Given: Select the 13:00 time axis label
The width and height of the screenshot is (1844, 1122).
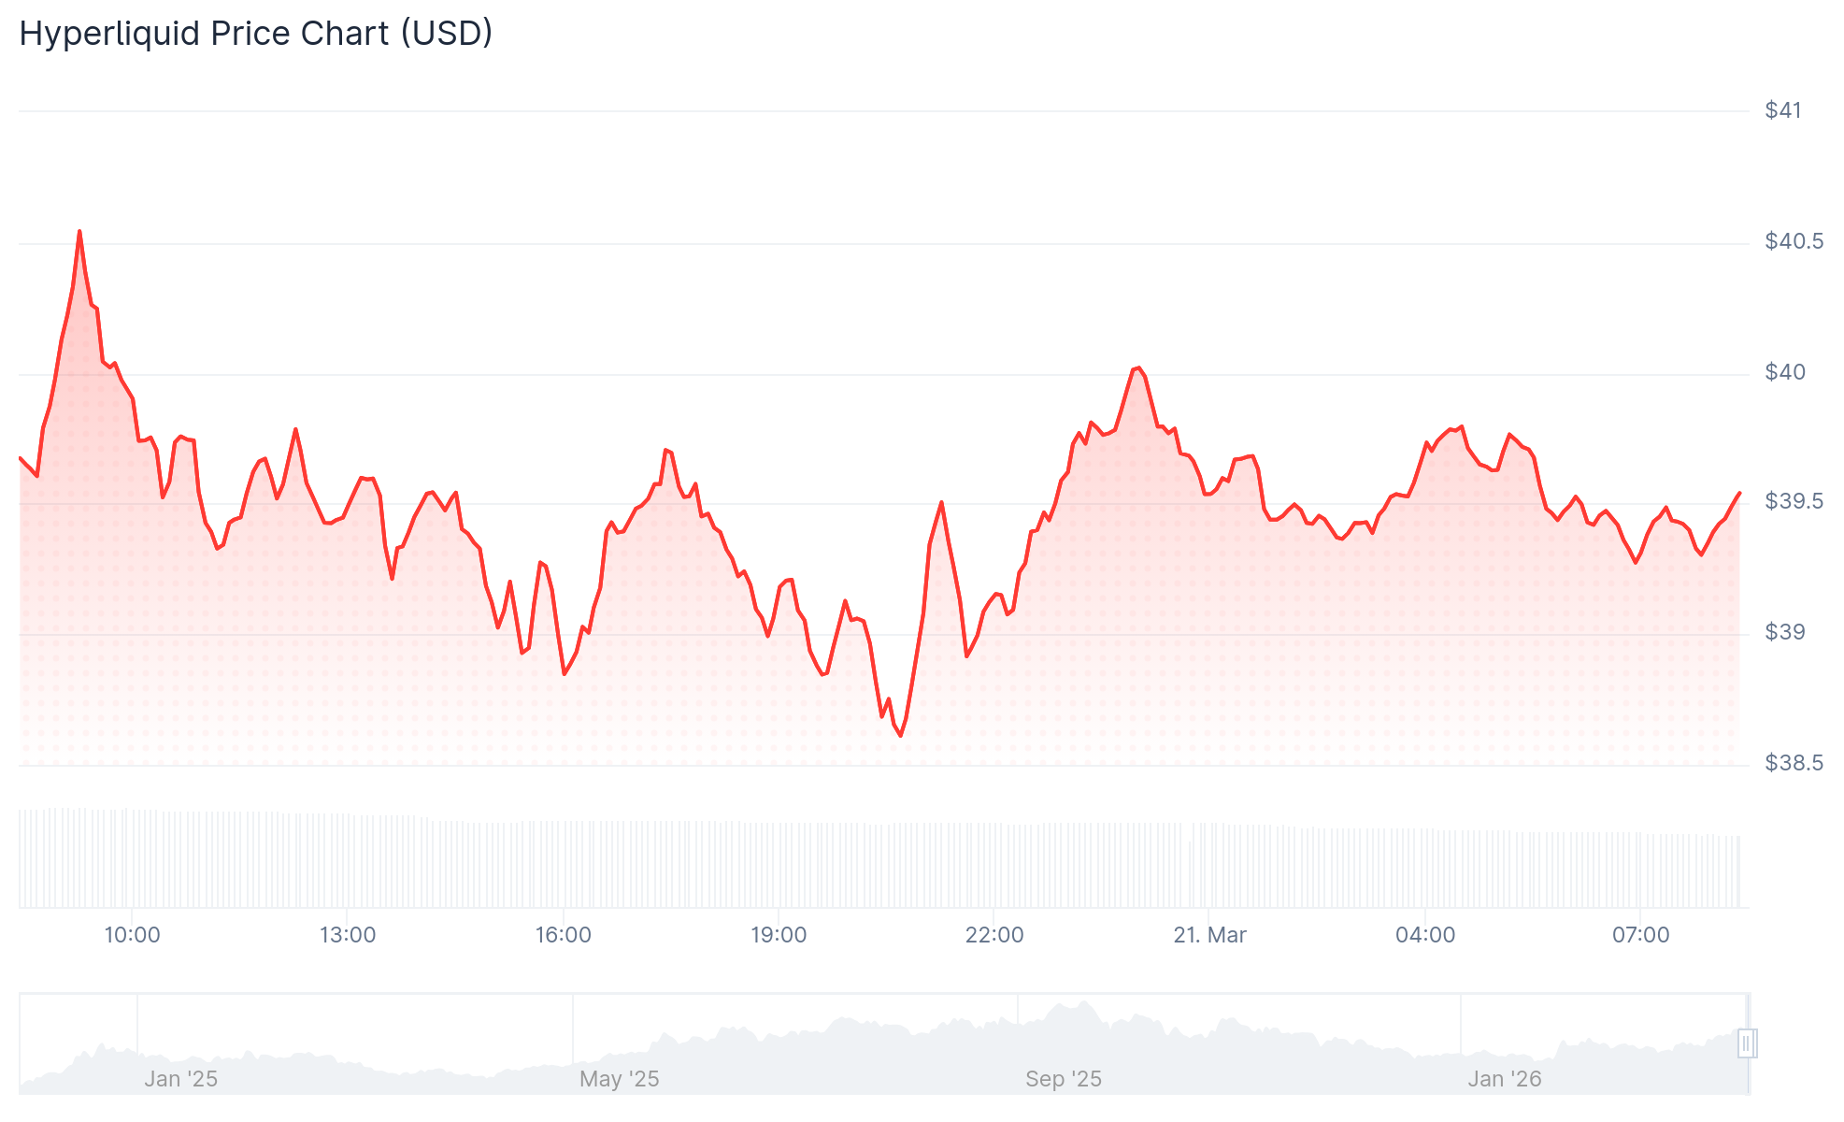Looking at the screenshot, I should click(348, 935).
